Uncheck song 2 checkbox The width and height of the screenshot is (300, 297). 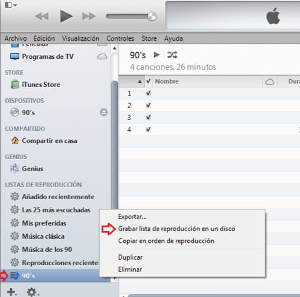pyautogui.click(x=148, y=105)
